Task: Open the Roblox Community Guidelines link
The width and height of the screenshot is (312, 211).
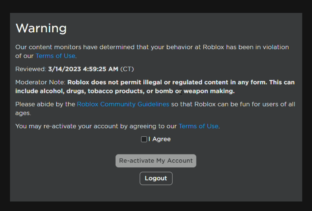Action: 123,104
